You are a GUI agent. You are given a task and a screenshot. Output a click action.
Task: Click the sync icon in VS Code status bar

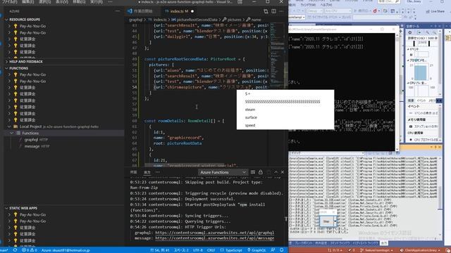pos(15,250)
